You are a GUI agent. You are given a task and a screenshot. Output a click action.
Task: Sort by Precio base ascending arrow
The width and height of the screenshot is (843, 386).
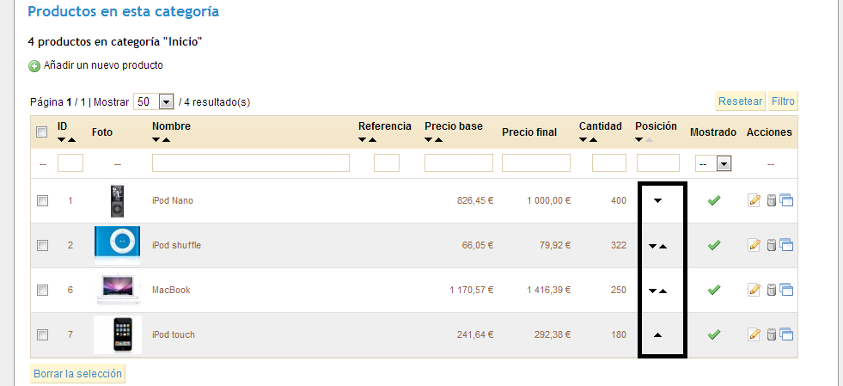coord(439,139)
